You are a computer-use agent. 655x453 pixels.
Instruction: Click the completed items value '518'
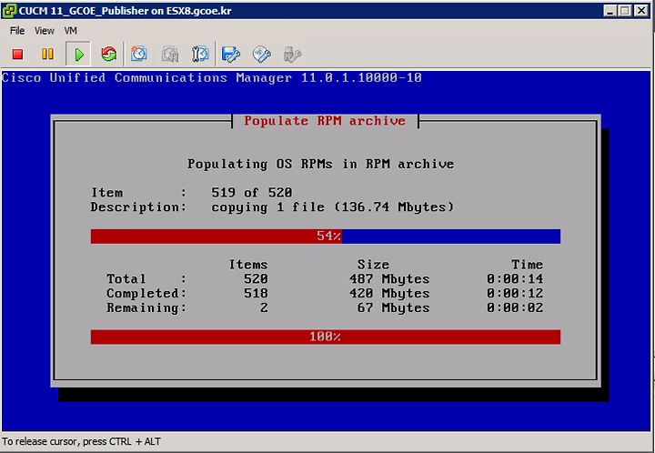point(256,294)
